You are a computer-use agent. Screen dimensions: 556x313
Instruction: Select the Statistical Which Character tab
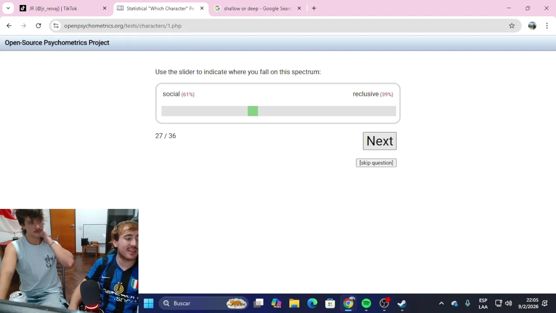(160, 8)
